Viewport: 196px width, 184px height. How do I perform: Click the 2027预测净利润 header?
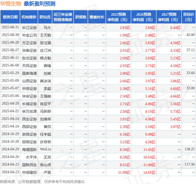[x=169, y=17]
